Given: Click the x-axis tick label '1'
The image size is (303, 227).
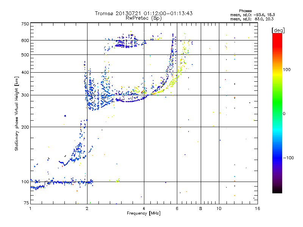Looking at the screenshot, I should pyautogui.click(x=30, y=208).
